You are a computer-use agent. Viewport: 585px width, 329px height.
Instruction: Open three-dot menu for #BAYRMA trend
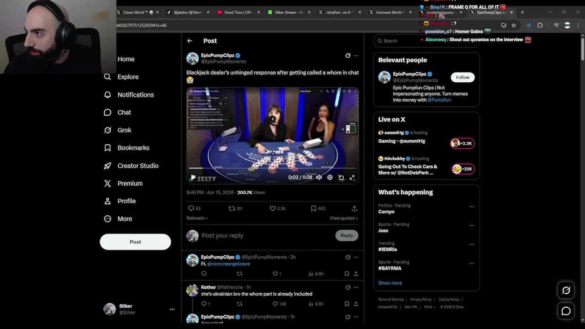click(x=472, y=263)
